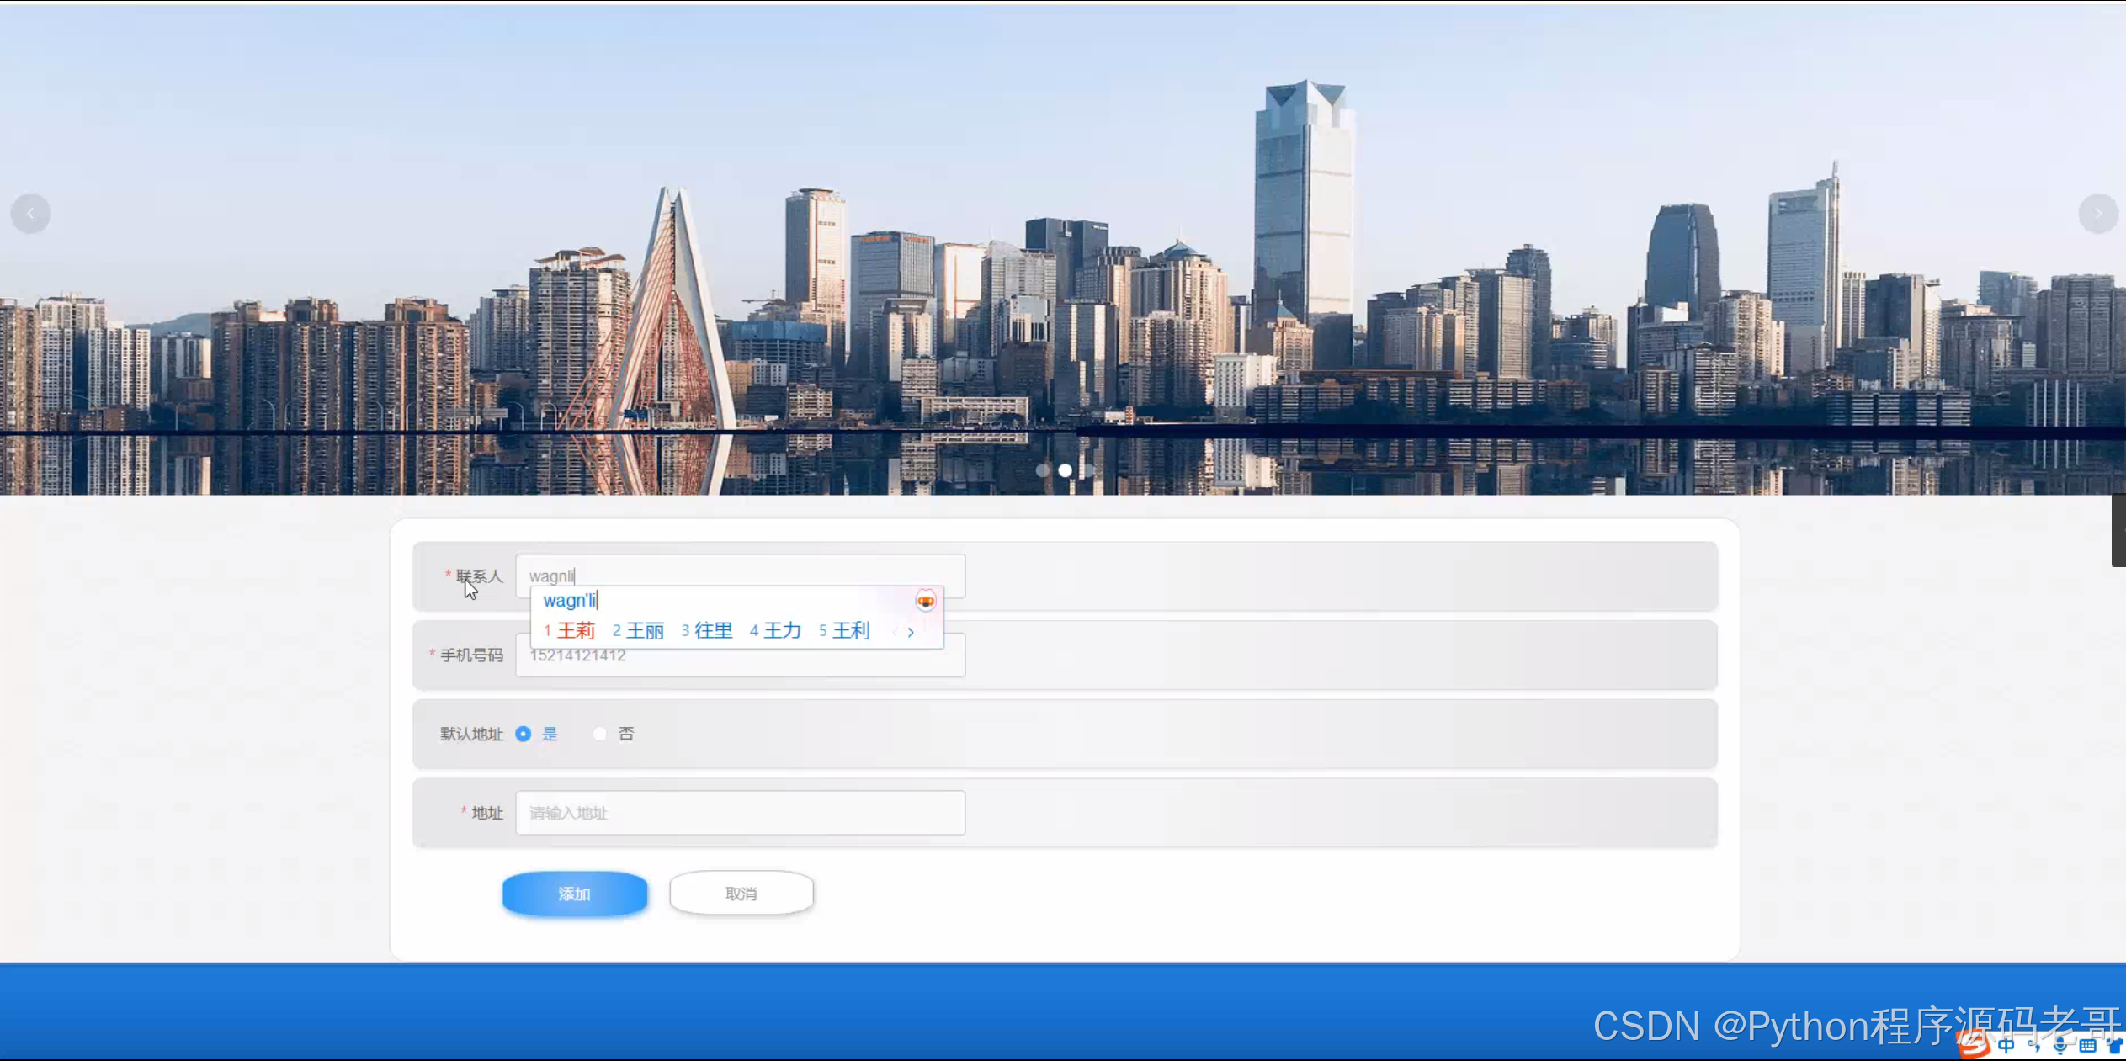Show previous page of IME candidates

pyautogui.click(x=895, y=631)
